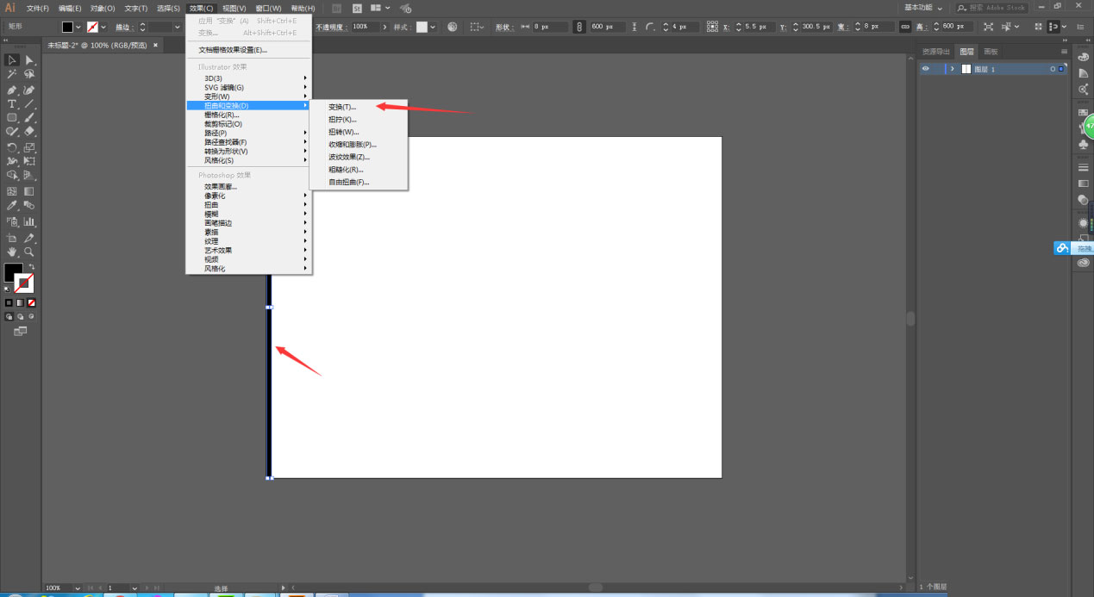Set None mode below fill swatch
This screenshot has height=597, width=1094.
coord(32,302)
